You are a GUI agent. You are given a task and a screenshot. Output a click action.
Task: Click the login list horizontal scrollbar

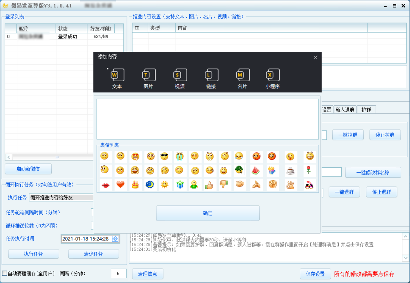[57, 157]
